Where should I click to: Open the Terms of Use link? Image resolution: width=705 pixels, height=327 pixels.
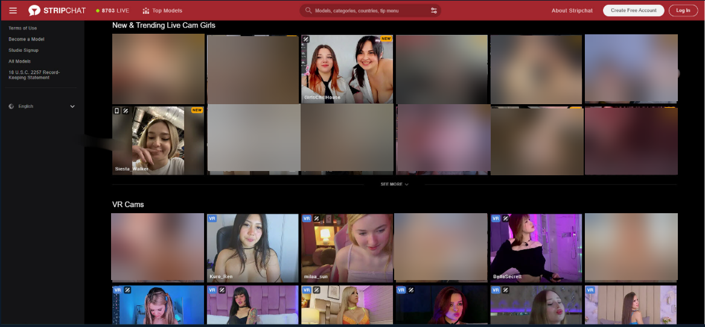tap(22, 28)
